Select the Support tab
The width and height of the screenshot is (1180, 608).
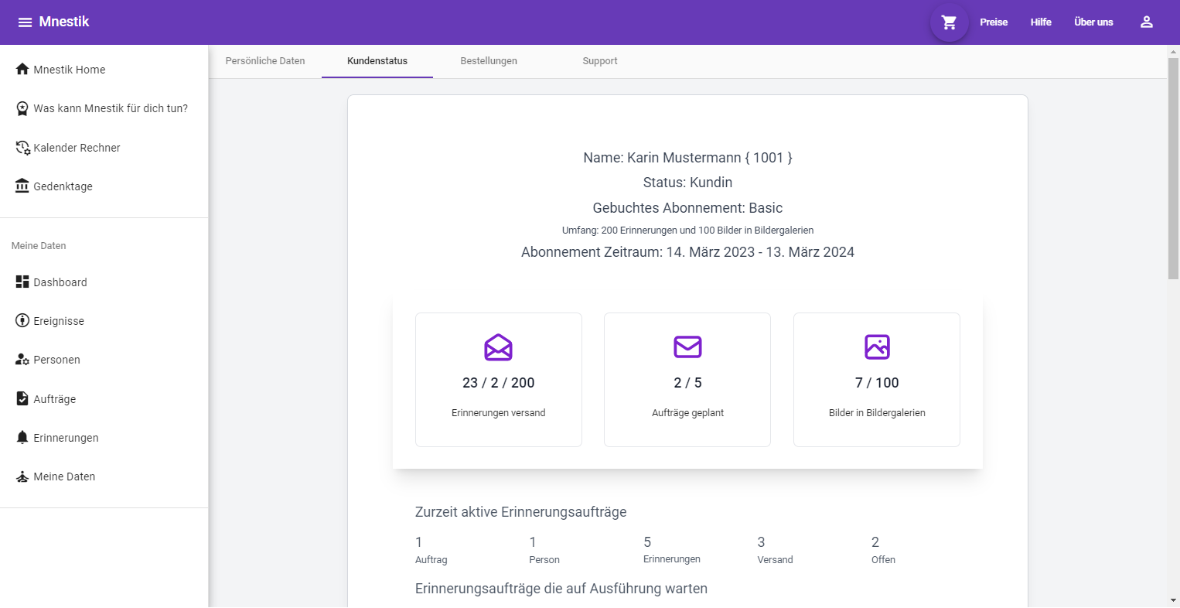[600, 61]
